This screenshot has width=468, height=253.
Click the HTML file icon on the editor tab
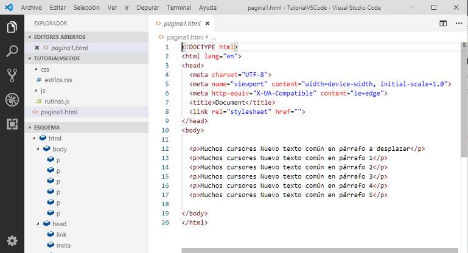tap(158, 23)
